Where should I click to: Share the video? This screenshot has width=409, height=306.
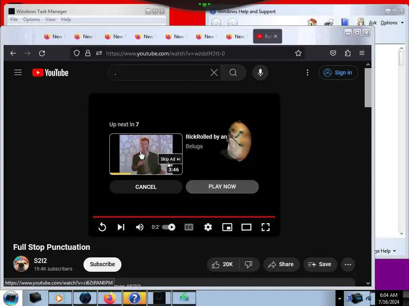coord(281,265)
